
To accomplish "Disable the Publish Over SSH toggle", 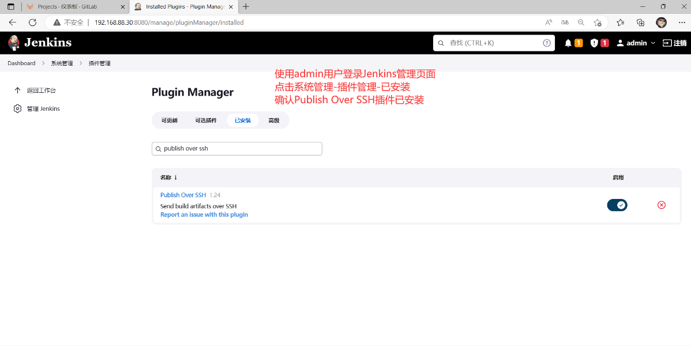I will (617, 205).
